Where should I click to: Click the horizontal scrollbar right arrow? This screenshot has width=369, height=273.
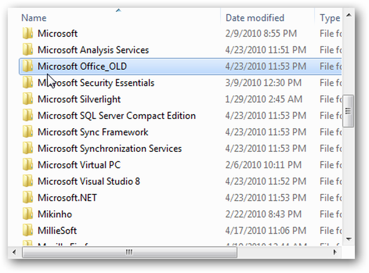click(x=335, y=252)
